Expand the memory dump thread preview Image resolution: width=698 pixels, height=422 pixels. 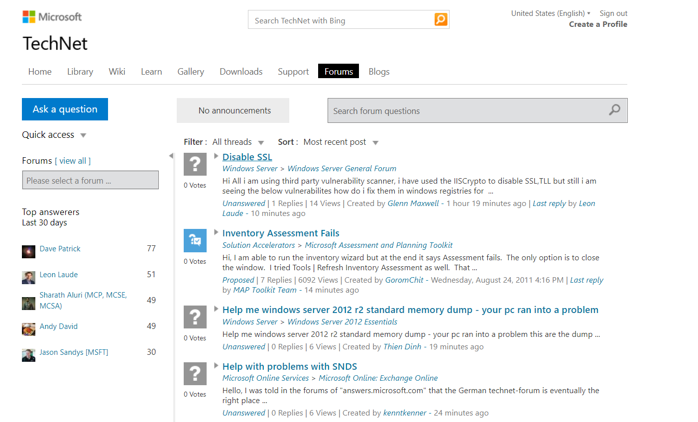(216, 309)
